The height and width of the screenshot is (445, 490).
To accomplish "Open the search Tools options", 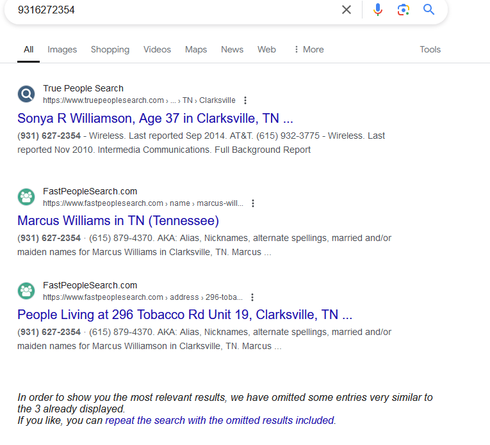I will pyautogui.click(x=430, y=49).
